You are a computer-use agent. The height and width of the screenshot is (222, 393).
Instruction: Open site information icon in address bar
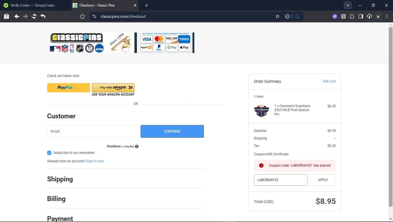pyautogui.click(x=94, y=16)
